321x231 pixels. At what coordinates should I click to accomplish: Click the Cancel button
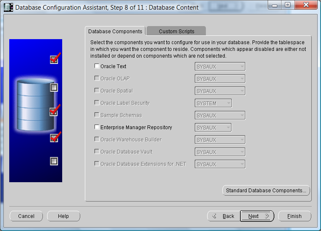[26, 216]
